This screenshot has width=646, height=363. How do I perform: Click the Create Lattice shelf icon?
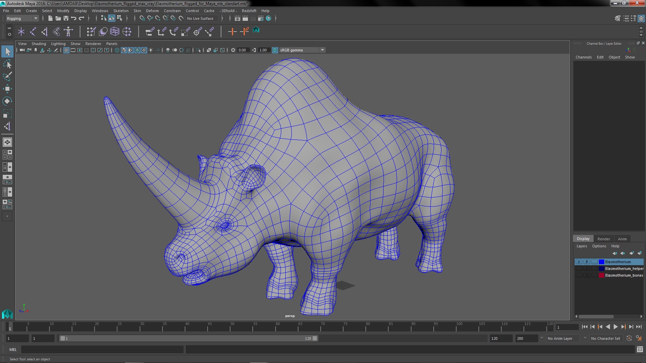tap(115, 32)
